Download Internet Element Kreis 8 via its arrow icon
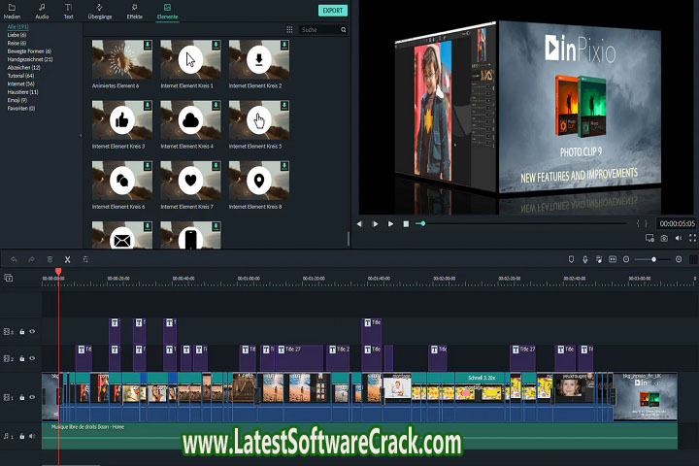The width and height of the screenshot is (699, 466). (x=284, y=166)
